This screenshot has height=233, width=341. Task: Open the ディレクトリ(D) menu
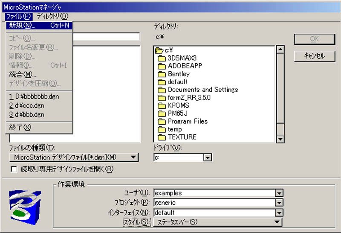point(52,16)
